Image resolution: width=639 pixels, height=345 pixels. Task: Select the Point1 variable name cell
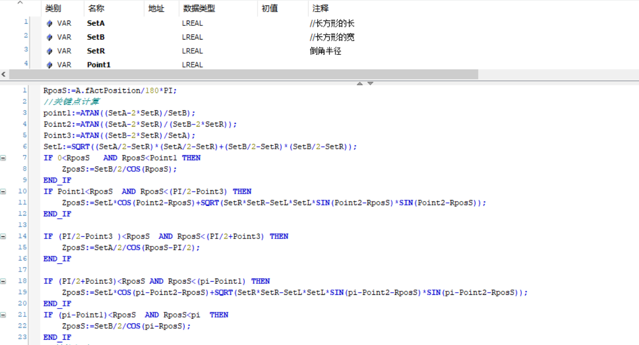pos(99,65)
